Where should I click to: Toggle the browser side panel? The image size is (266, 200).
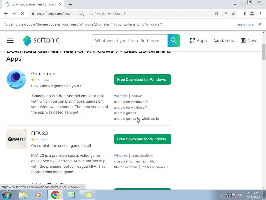click(244, 14)
